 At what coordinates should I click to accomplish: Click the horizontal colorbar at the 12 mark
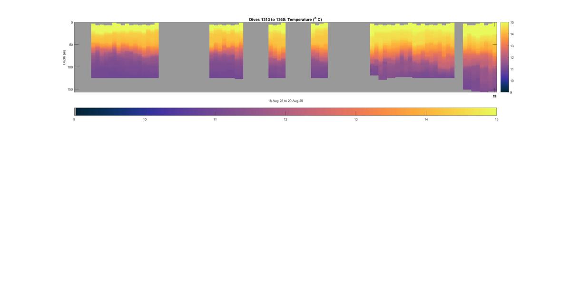tap(285, 111)
